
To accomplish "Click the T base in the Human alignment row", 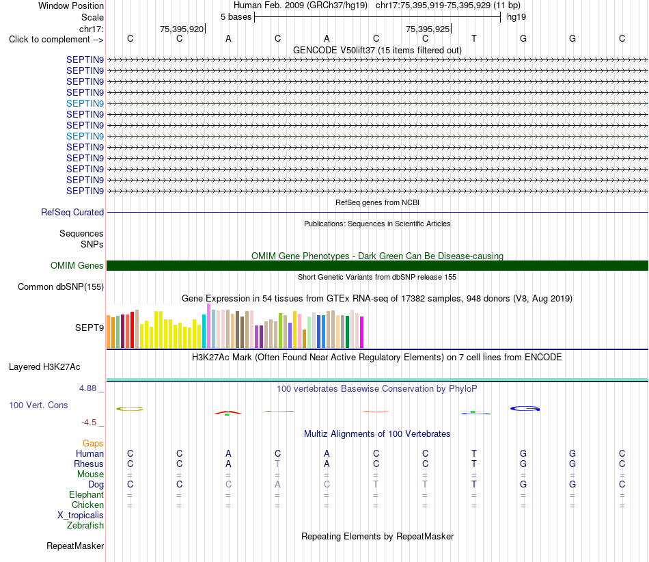I will [474, 453].
